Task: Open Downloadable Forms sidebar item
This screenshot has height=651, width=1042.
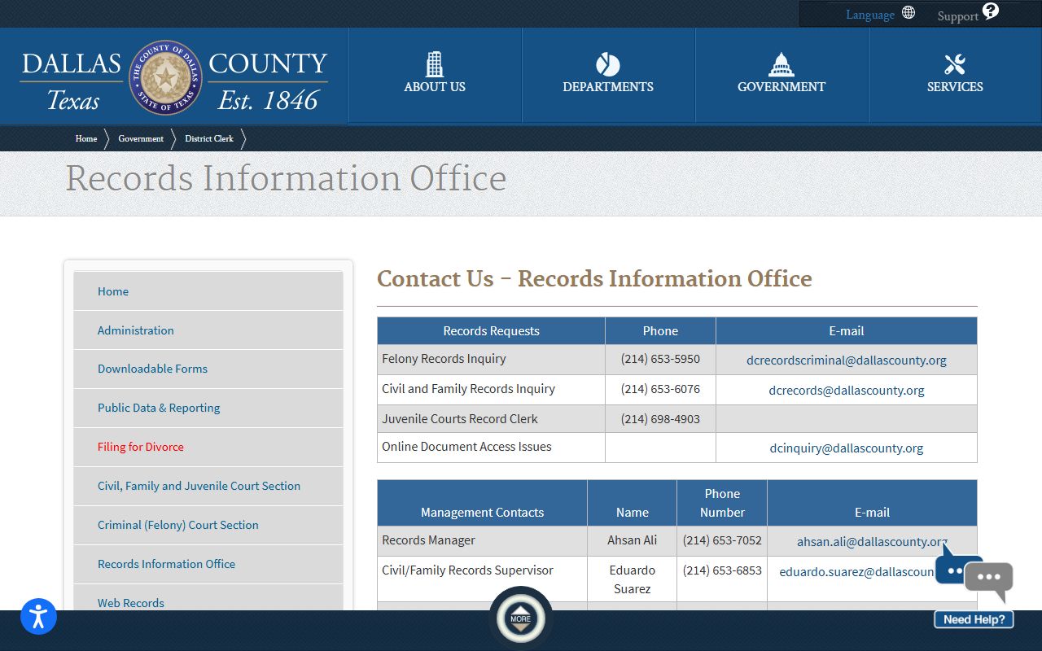Action: [x=208, y=369]
